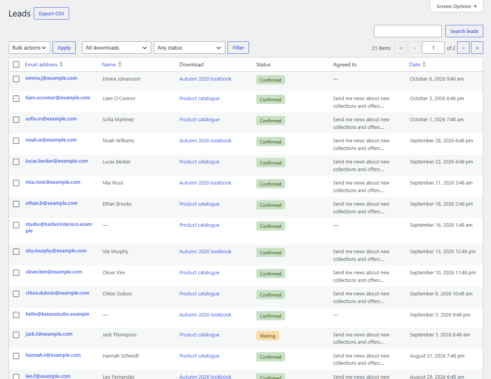Viewport: 491px width, 379px height.
Task: Open hello@kansostudio.example lead link
Action: (58, 314)
